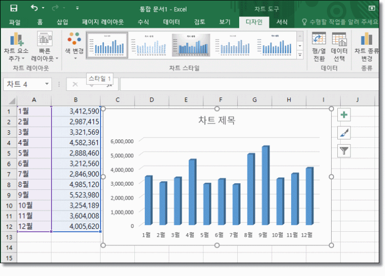
Task: Click 차트 종류 변경 icon
Action: pyautogui.click(x=366, y=47)
